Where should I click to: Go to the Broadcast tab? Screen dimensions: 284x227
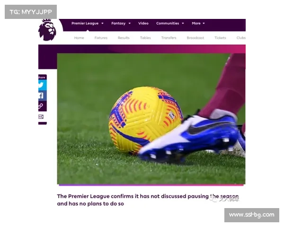[x=195, y=38]
